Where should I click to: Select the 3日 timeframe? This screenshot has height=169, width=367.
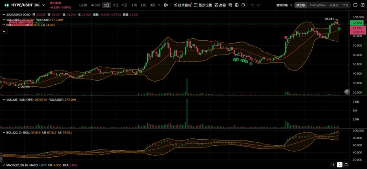[x=115, y=5]
